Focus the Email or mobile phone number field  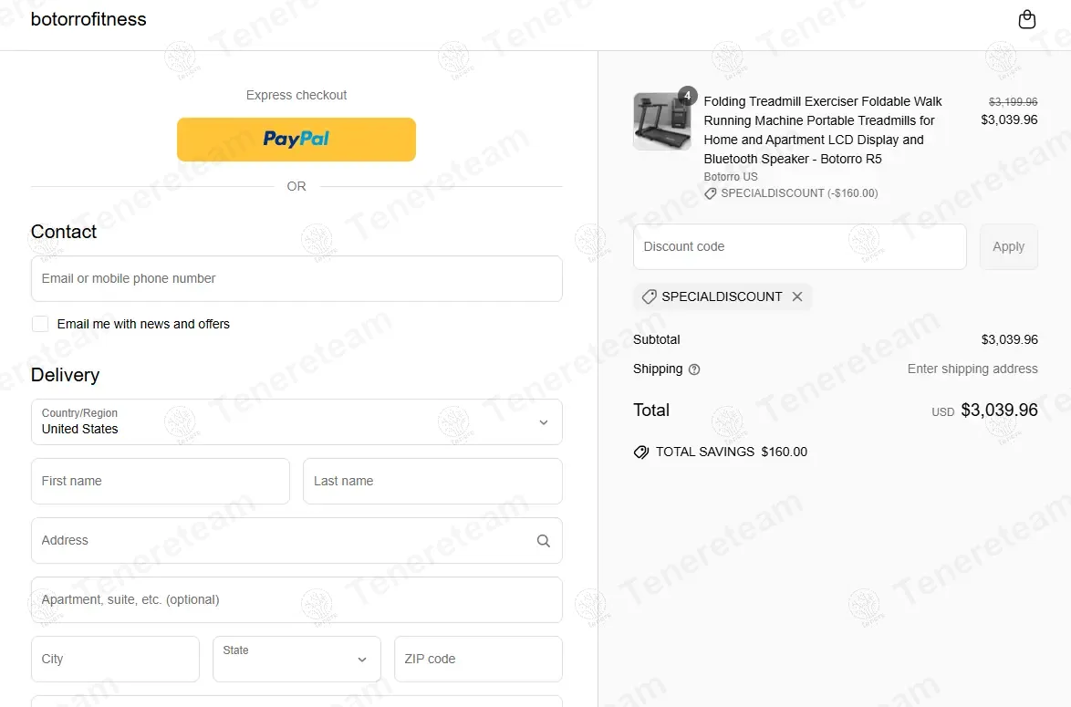pos(296,279)
